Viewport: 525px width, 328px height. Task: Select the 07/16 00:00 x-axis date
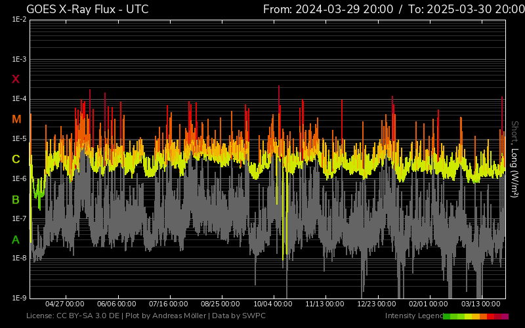pos(169,304)
